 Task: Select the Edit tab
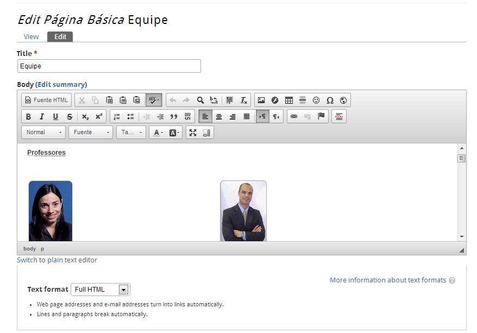(60, 37)
